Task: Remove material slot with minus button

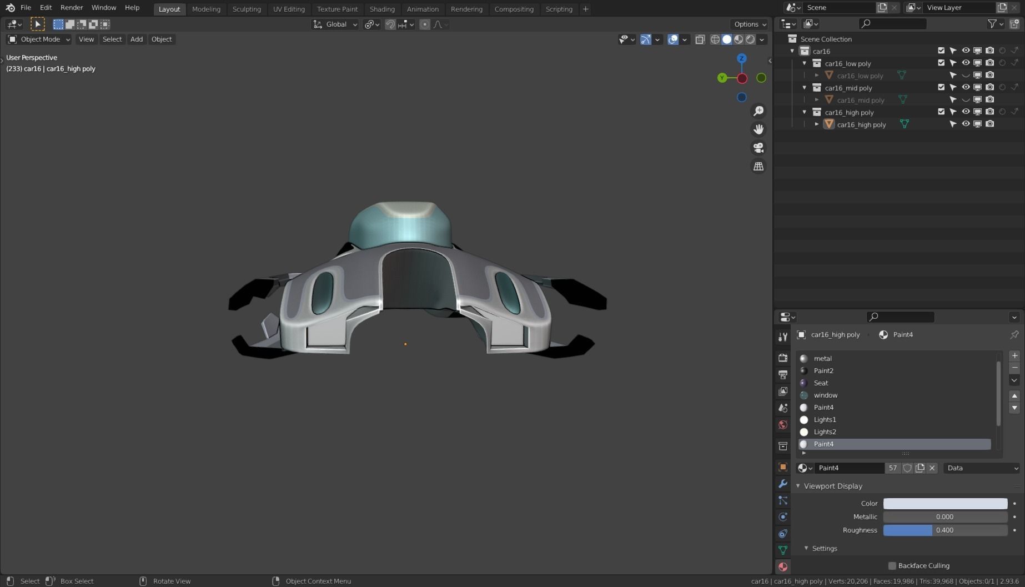Action: pyautogui.click(x=1014, y=368)
